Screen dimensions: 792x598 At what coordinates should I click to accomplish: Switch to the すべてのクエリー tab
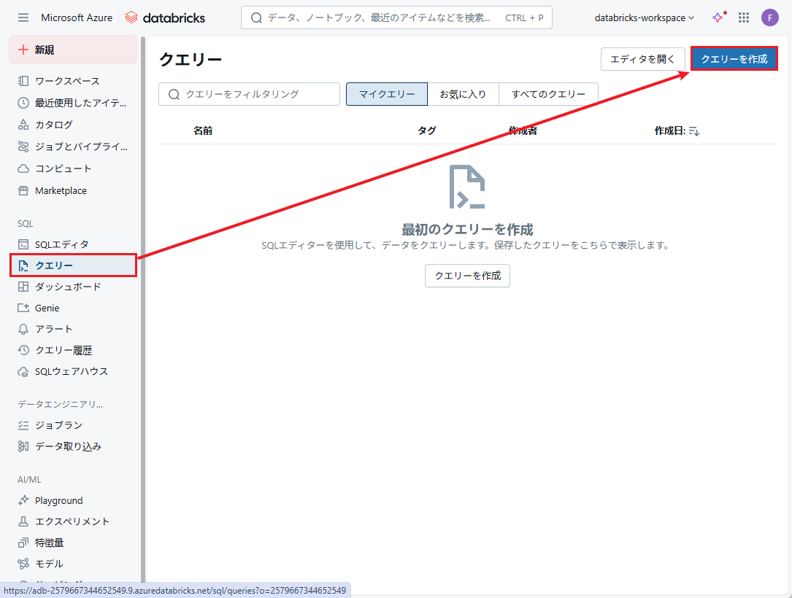548,94
